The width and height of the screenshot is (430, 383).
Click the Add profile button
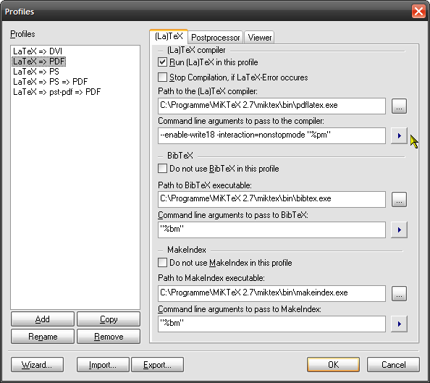(43, 319)
